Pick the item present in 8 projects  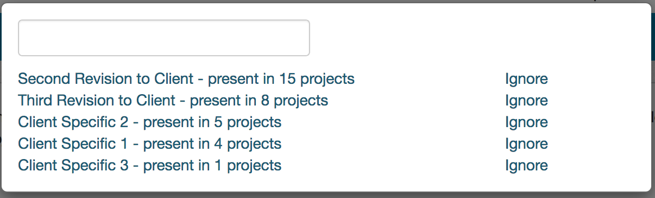pos(173,101)
